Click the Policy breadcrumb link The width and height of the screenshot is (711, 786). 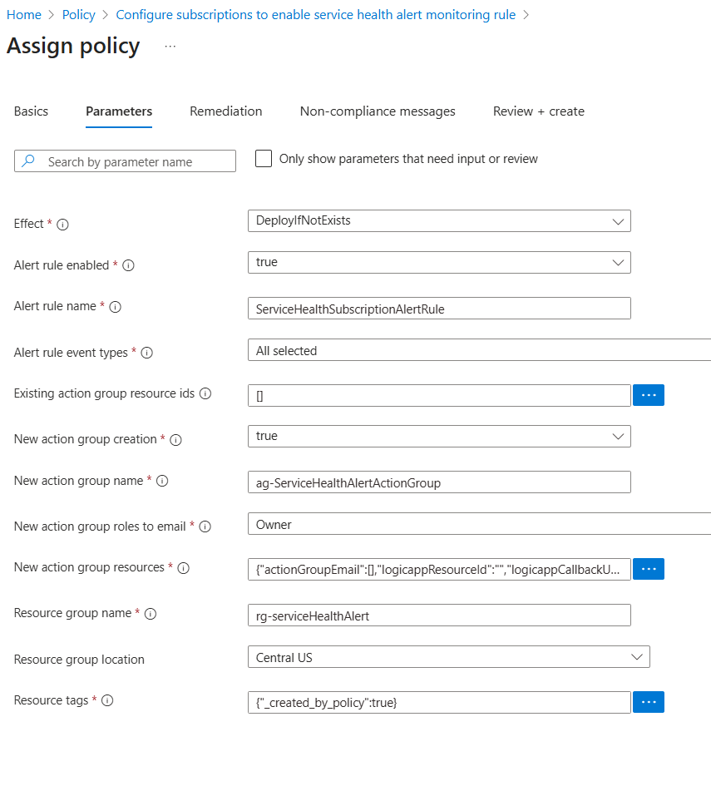79,15
